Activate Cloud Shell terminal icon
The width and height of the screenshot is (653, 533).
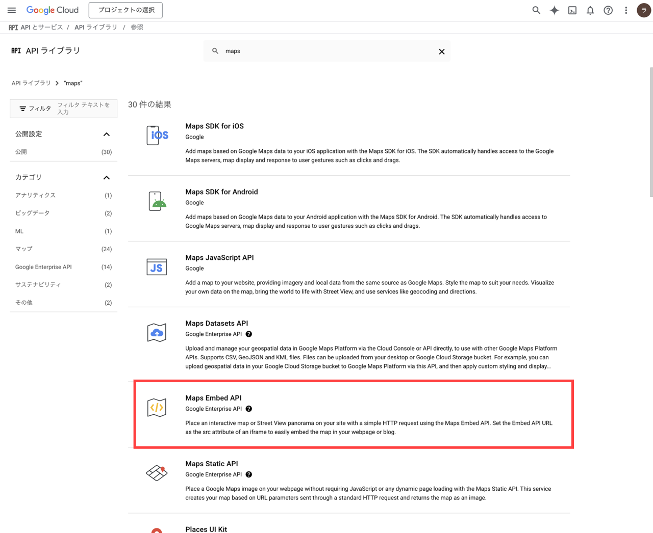pyautogui.click(x=572, y=10)
